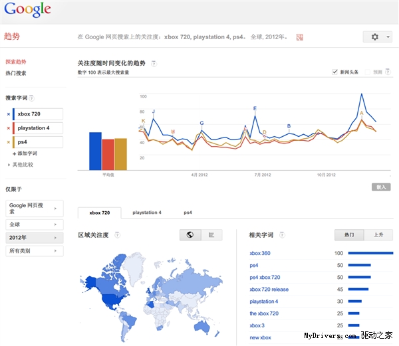Open dropdown arrow next to gear
Image resolution: width=399 pixels, height=346 pixels.
click(388, 37)
